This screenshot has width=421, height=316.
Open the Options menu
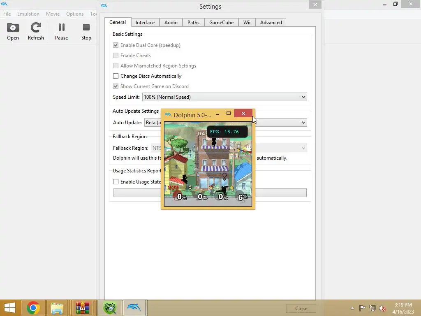tap(75, 14)
